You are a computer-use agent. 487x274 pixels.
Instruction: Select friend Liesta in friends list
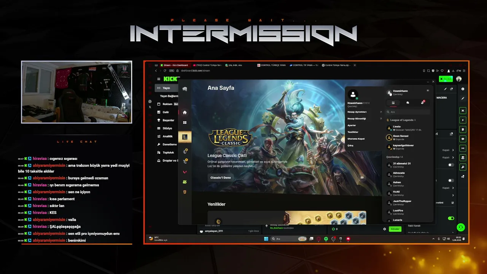point(408,128)
